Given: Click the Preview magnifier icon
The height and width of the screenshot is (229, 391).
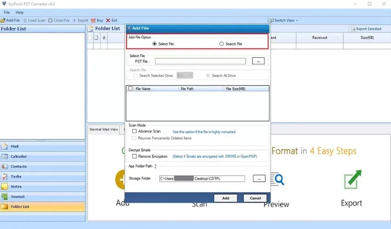Looking at the screenshot, I should pos(277,179).
